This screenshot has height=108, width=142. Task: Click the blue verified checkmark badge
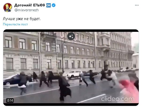click(x=53, y=5)
